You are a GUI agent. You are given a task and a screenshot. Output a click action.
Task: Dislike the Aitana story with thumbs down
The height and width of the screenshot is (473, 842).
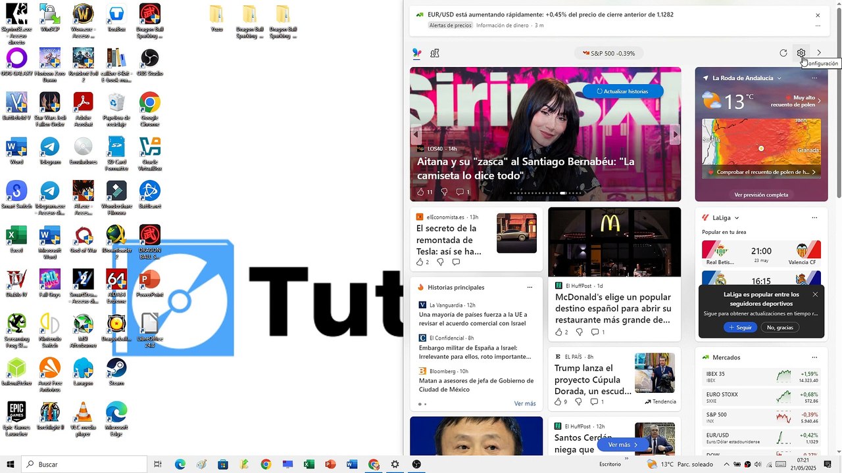444,192
